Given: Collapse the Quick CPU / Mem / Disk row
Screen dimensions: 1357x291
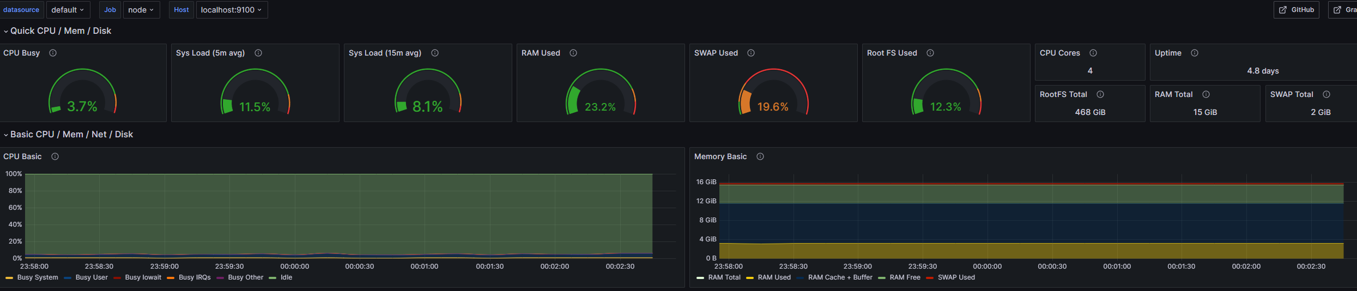Looking at the screenshot, I should click(x=60, y=31).
